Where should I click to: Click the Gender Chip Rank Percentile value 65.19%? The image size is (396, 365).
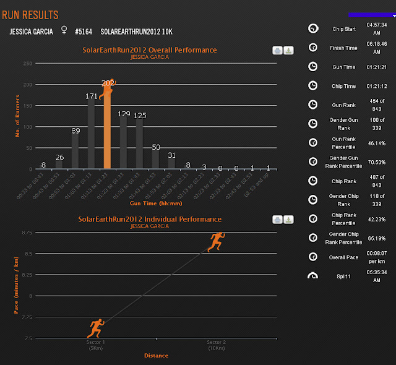coord(377,239)
